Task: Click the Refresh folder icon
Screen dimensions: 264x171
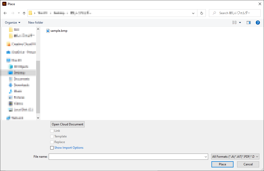Action: (202, 13)
